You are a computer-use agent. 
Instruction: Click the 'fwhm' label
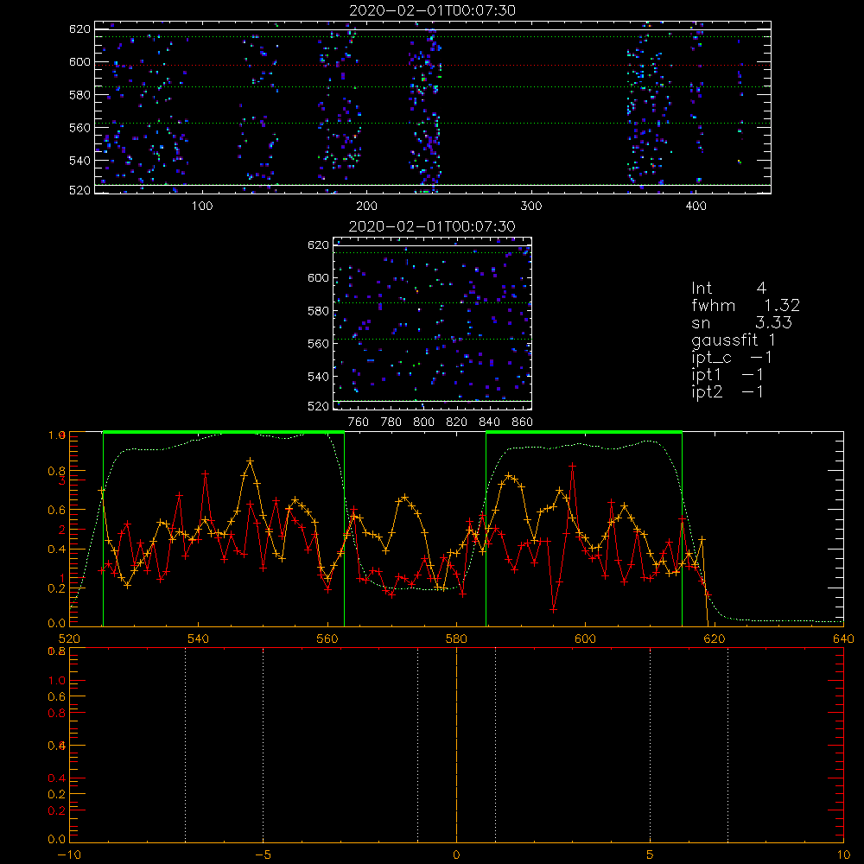(x=714, y=305)
